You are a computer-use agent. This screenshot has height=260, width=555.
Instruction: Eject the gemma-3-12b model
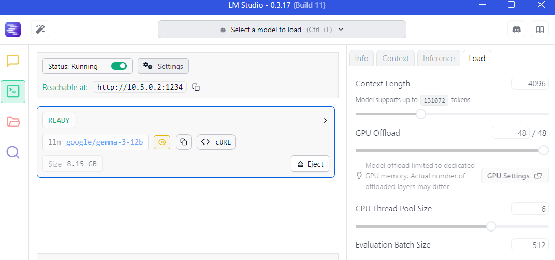coord(310,164)
